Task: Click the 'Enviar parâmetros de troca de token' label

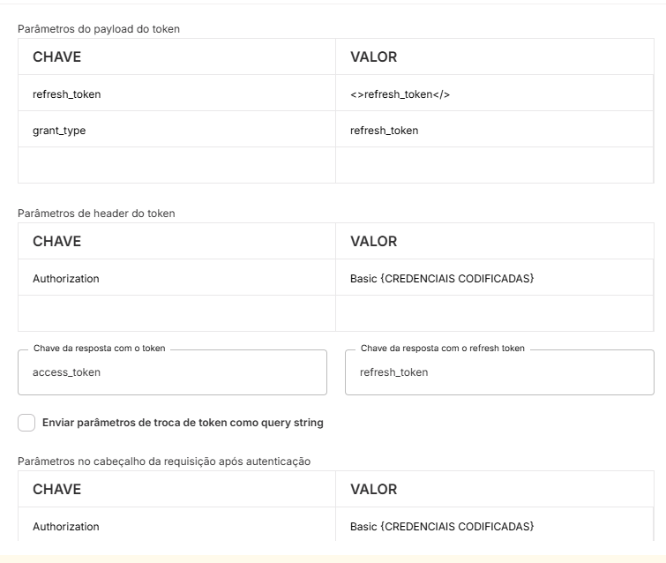Action: coord(183,423)
